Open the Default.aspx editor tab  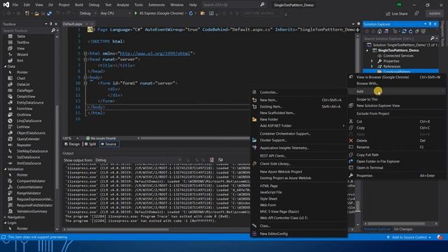[x=73, y=24]
